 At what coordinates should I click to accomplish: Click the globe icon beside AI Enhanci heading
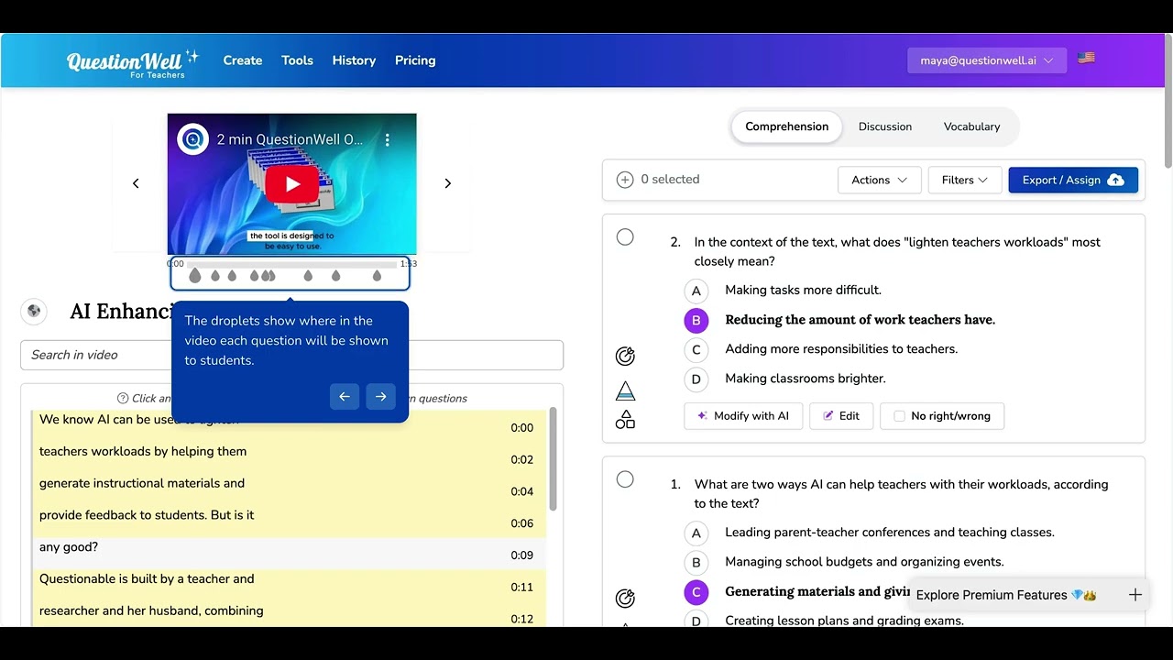34,311
